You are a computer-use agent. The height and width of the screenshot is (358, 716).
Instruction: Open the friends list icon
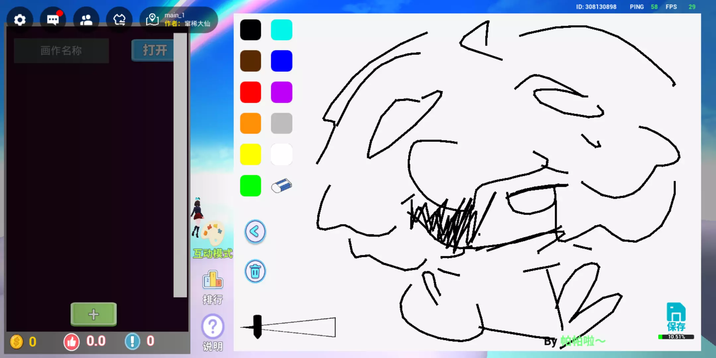86,20
